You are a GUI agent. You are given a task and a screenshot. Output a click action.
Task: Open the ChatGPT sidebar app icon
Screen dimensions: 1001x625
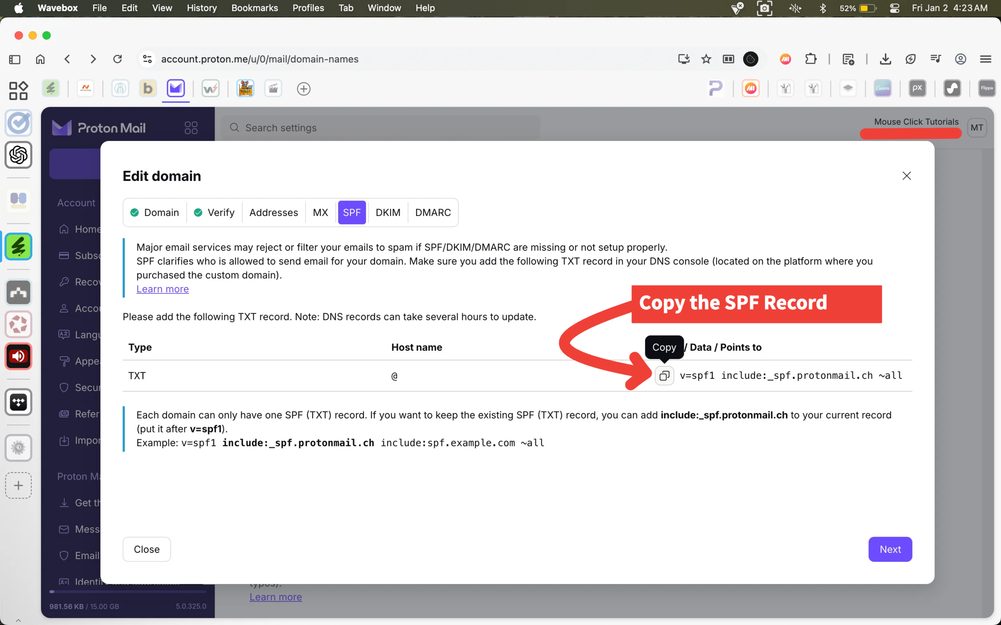(x=19, y=155)
